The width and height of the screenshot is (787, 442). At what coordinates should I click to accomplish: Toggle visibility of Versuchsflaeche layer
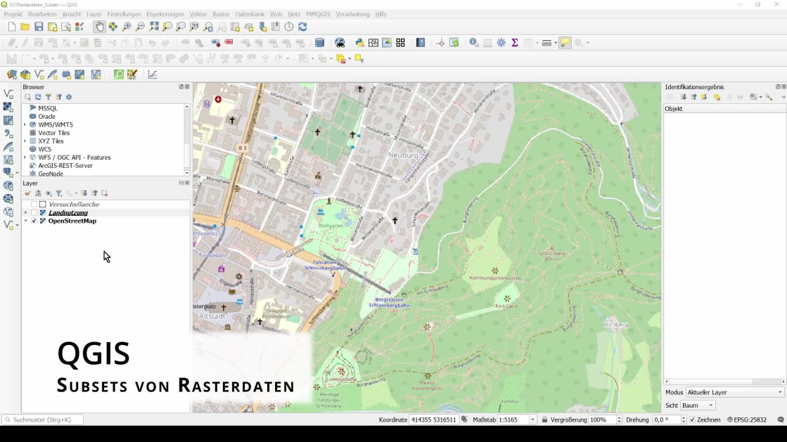pyautogui.click(x=34, y=204)
